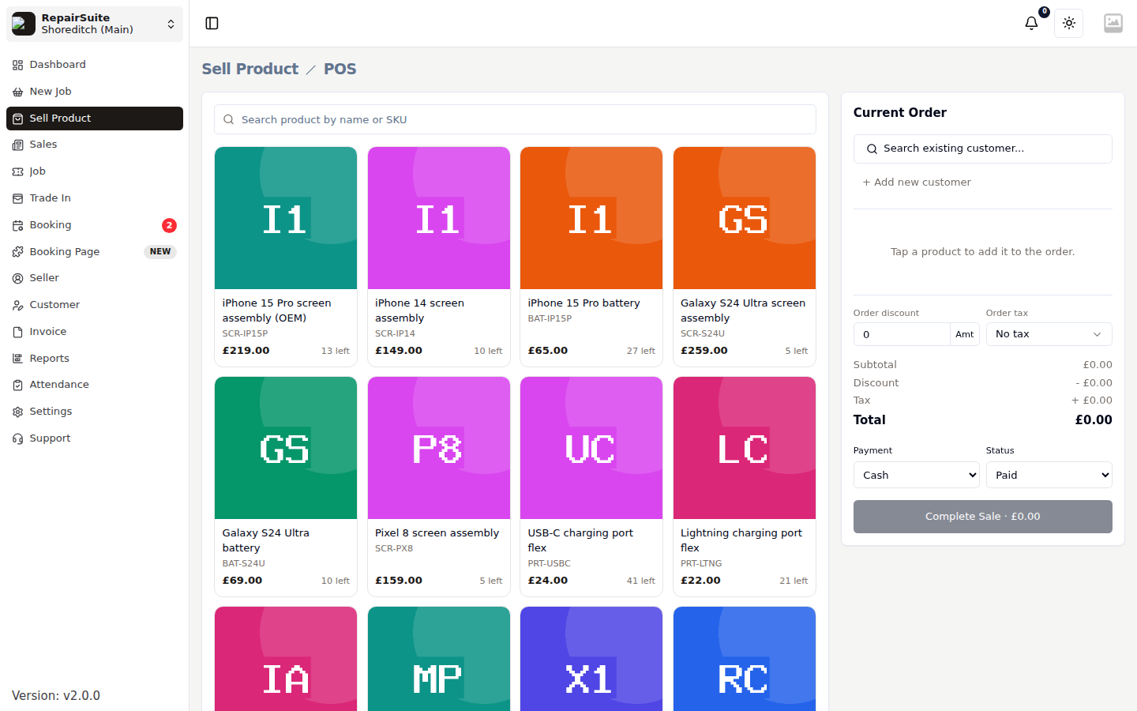Image resolution: width=1137 pixels, height=711 pixels.
Task: Click the magnifier icon in product search
Action: click(x=228, y=120)
